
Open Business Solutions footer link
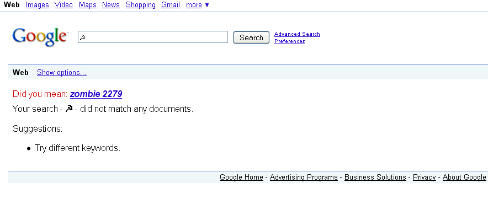click(x=375, y=177)
